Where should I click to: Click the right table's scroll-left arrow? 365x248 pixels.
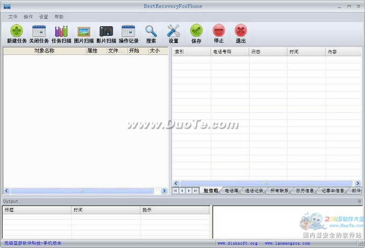[176, 183]
